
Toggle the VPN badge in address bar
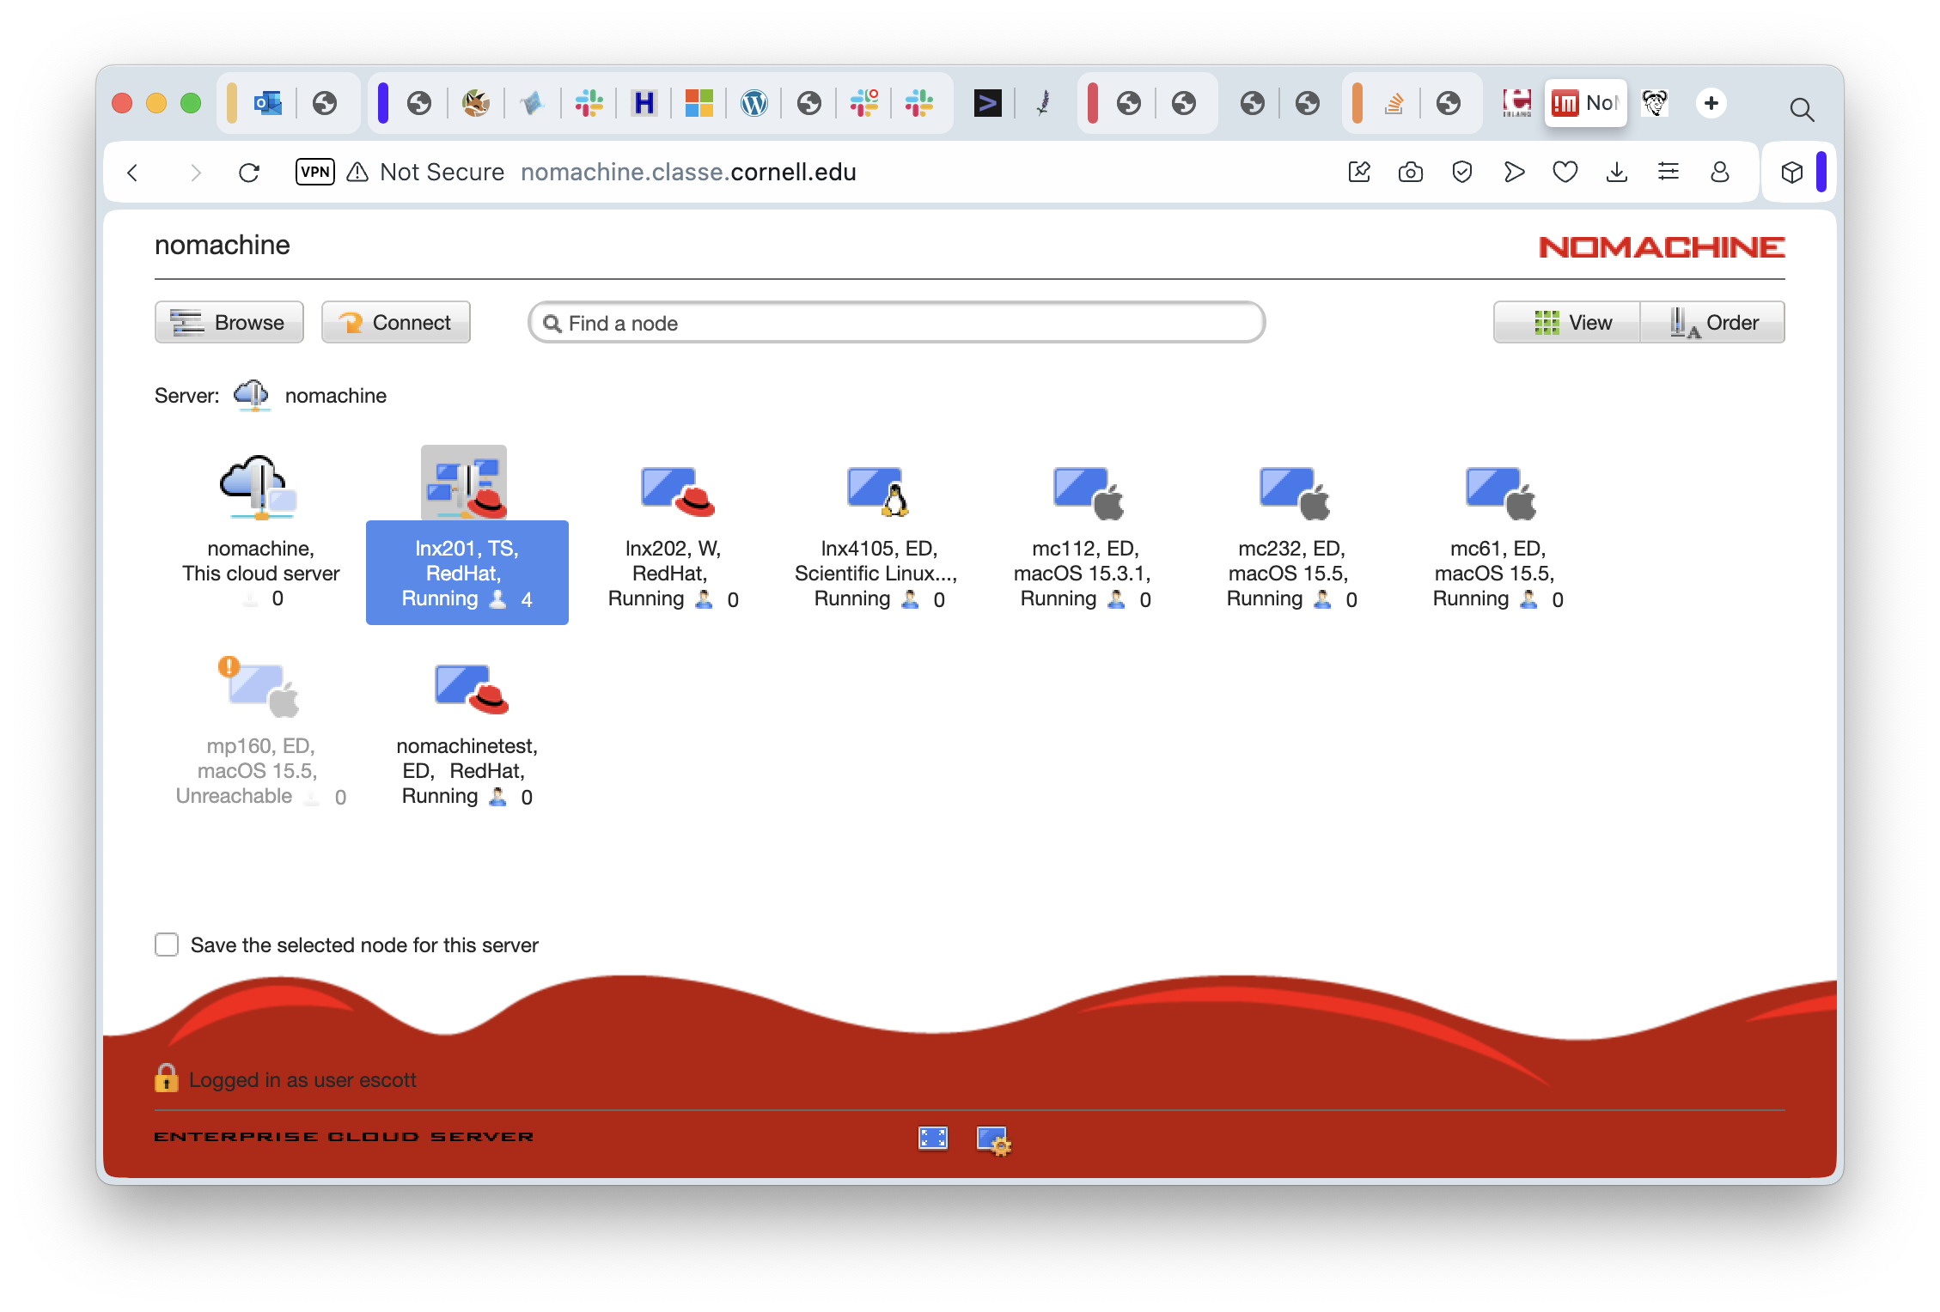pos(314,172)
